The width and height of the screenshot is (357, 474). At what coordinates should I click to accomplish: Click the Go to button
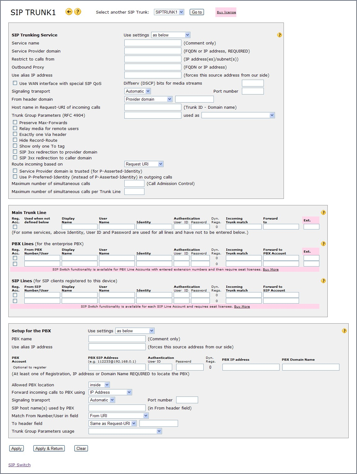[197, 12]
